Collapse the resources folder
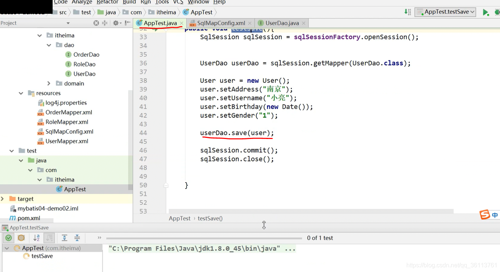The width and height of the screenshot is (500, 272). coord(21,93)
